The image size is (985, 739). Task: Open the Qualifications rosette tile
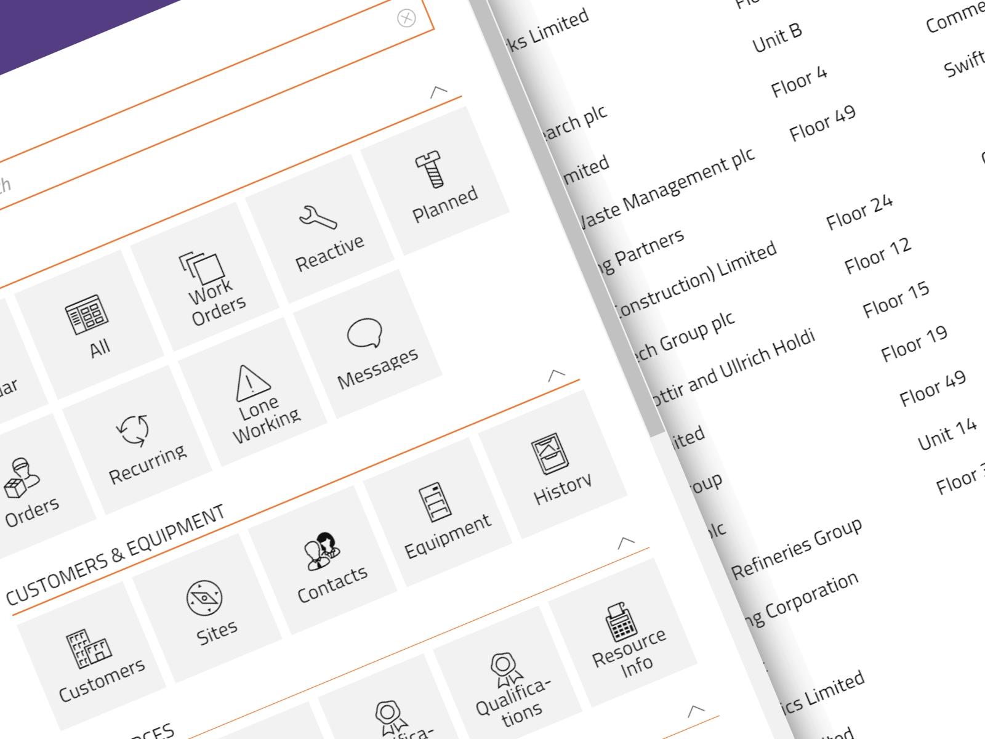508,681
